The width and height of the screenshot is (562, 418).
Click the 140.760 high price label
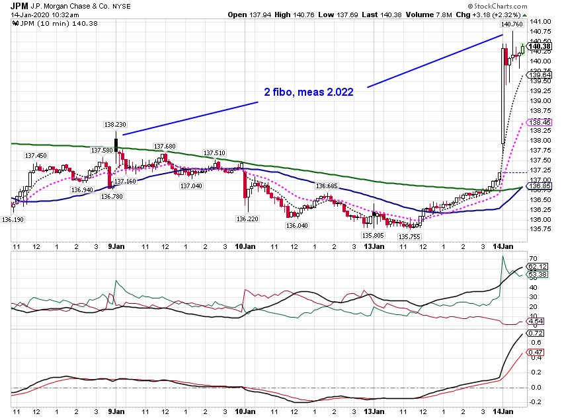(512, 24)
